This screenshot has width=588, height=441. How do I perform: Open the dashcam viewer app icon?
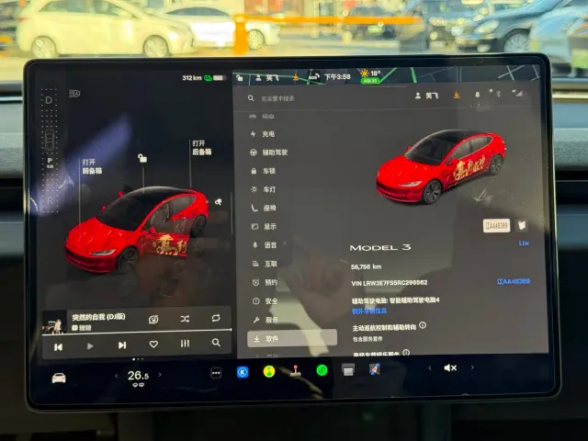pyautogui.click(x=348, y=370)
